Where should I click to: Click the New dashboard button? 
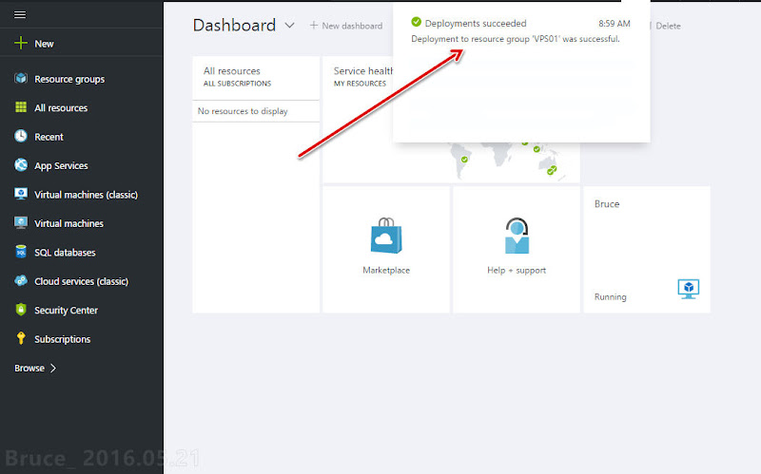click(x=346, y=26)
